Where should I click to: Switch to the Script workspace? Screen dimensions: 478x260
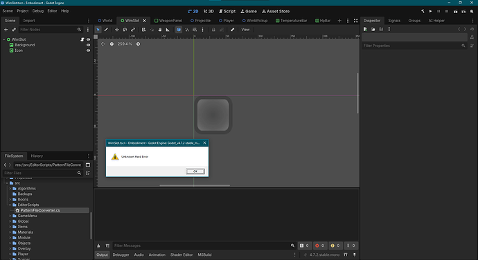click(x=227, y=11)
